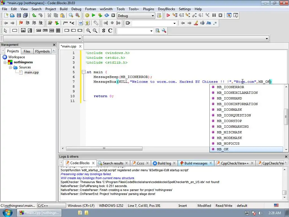This screenshot has height=217, width=289.
Task: Click the Rebuild icon
Action: [x=106, y=15]
